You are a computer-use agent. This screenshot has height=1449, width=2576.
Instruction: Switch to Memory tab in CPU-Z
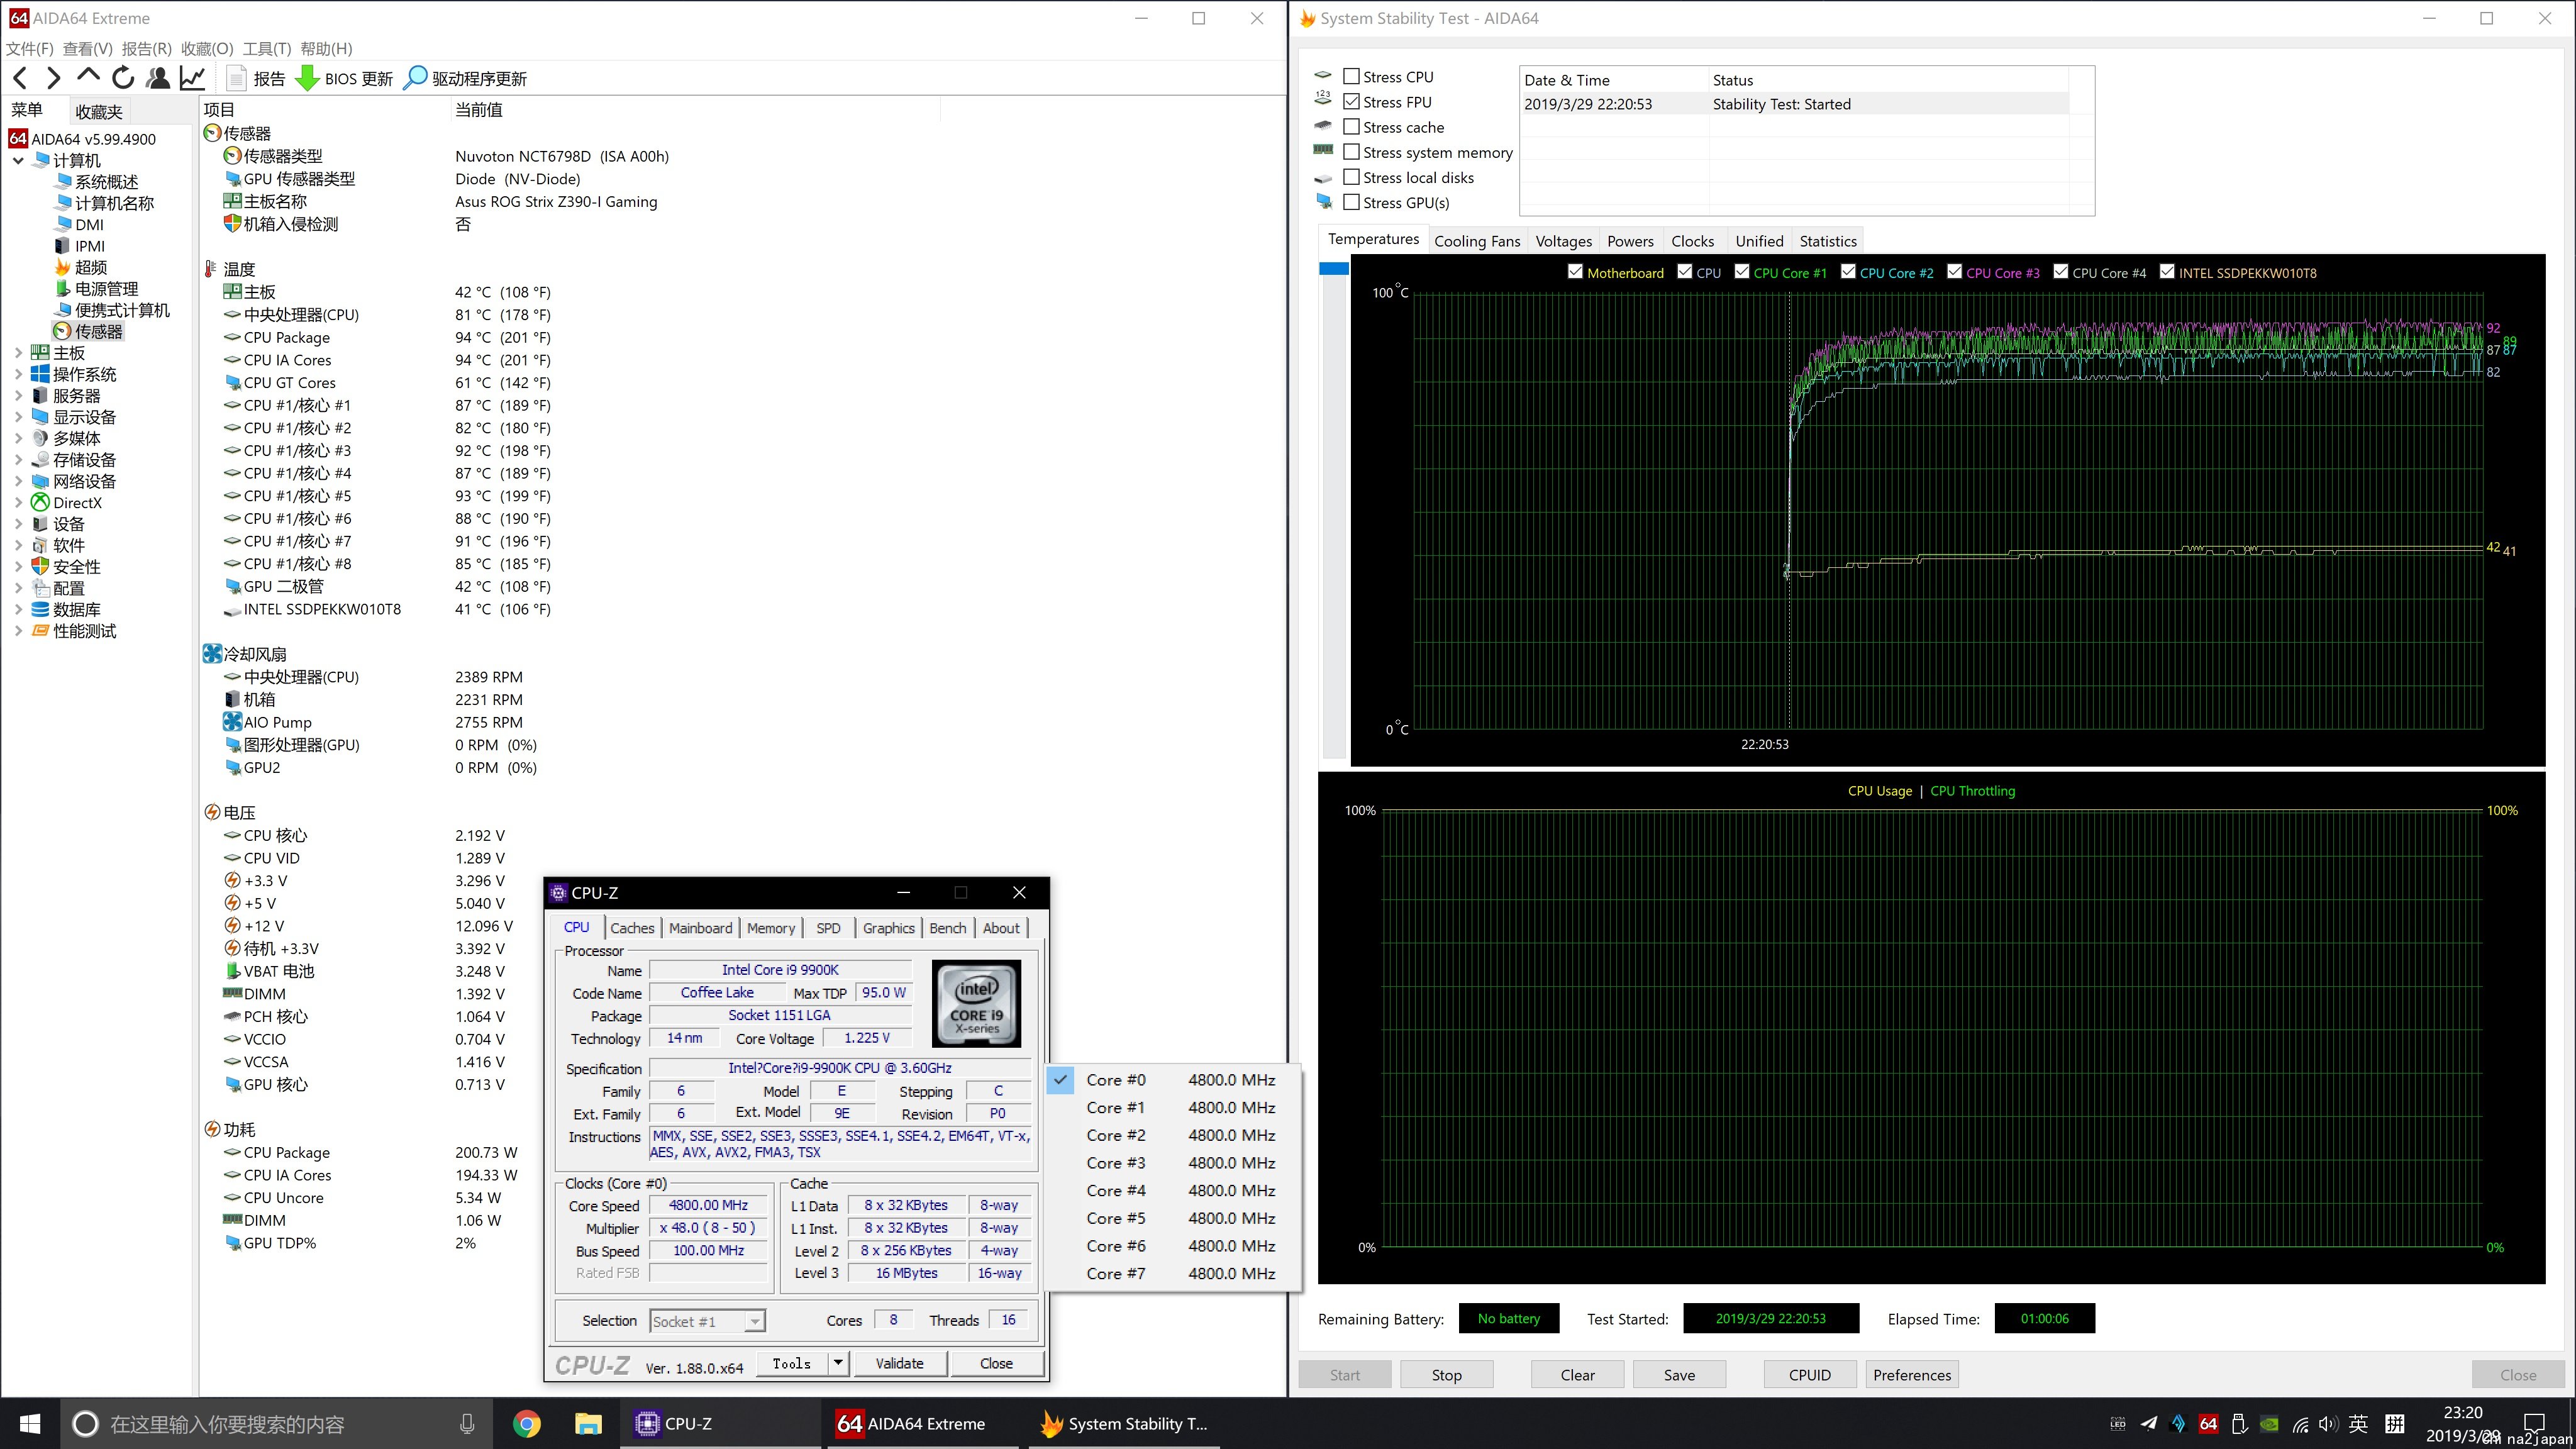[x=771, y=928]
